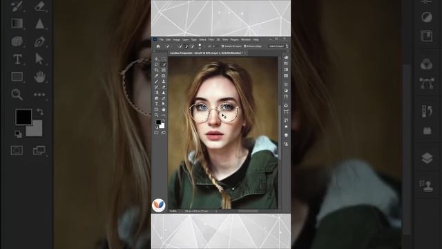Select the Brush tool
This screenshot has height=249, width=442.
pos(157,82)
